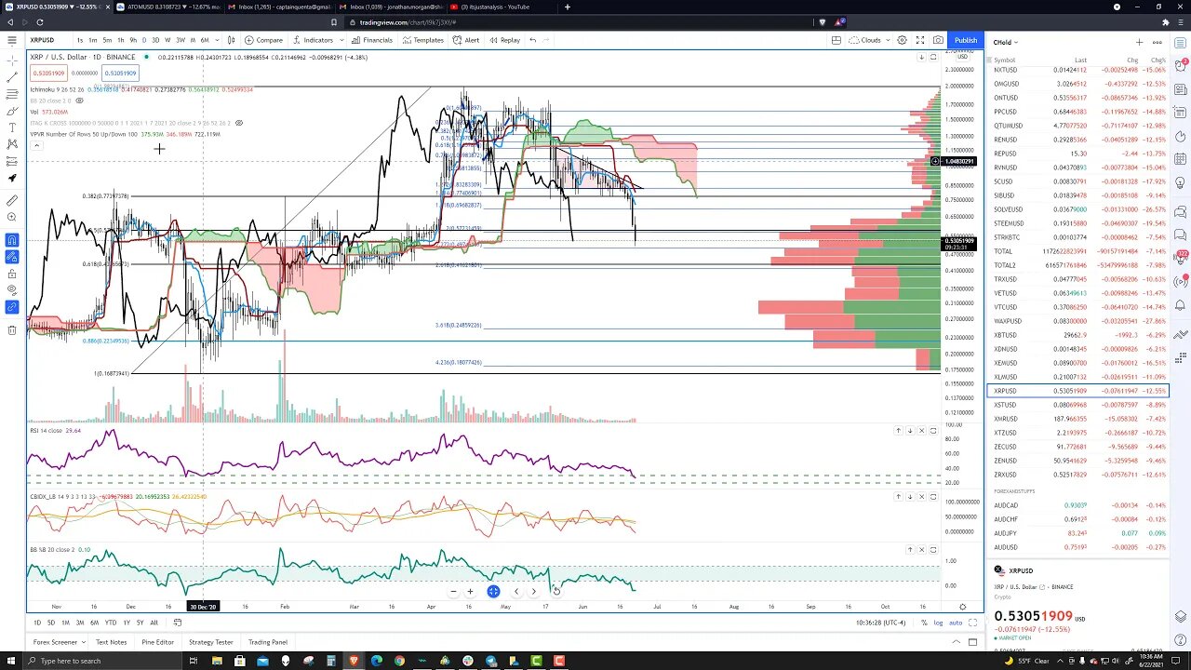Collapse the indicator legend arrow

(x=36, y=145)
